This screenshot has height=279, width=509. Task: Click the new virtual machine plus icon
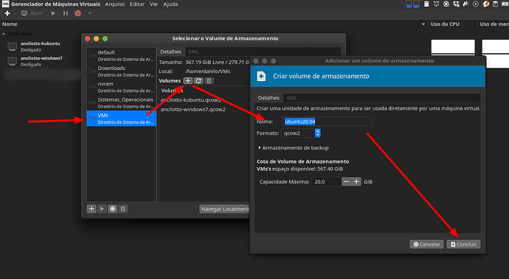pos(7,13)
